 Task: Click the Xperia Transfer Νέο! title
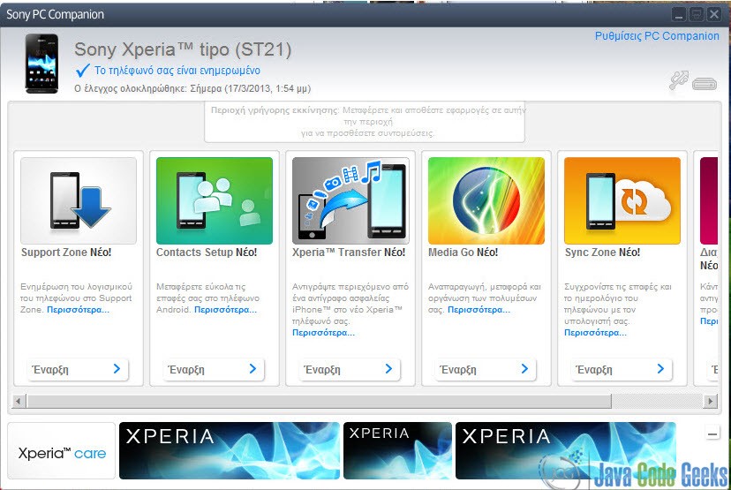point(349,253)
